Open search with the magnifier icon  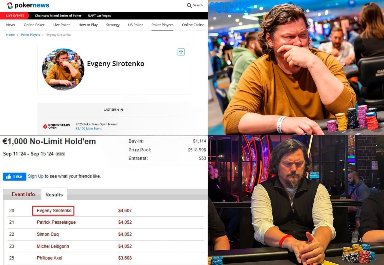[x=189, y=5]
